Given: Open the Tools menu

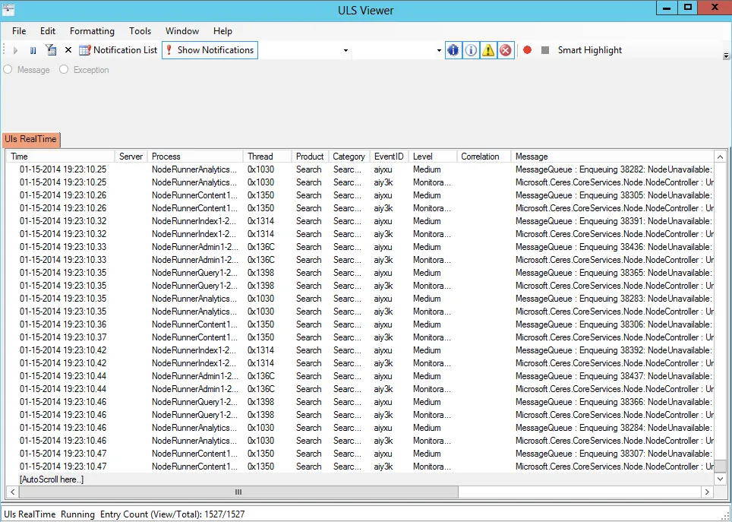Looking at the screenshot, I should 140,31.
